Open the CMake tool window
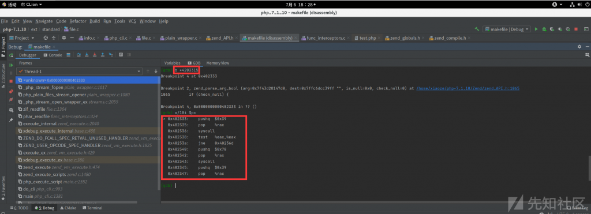The width and height of the screenshot is (591, 214). (68, 208)
